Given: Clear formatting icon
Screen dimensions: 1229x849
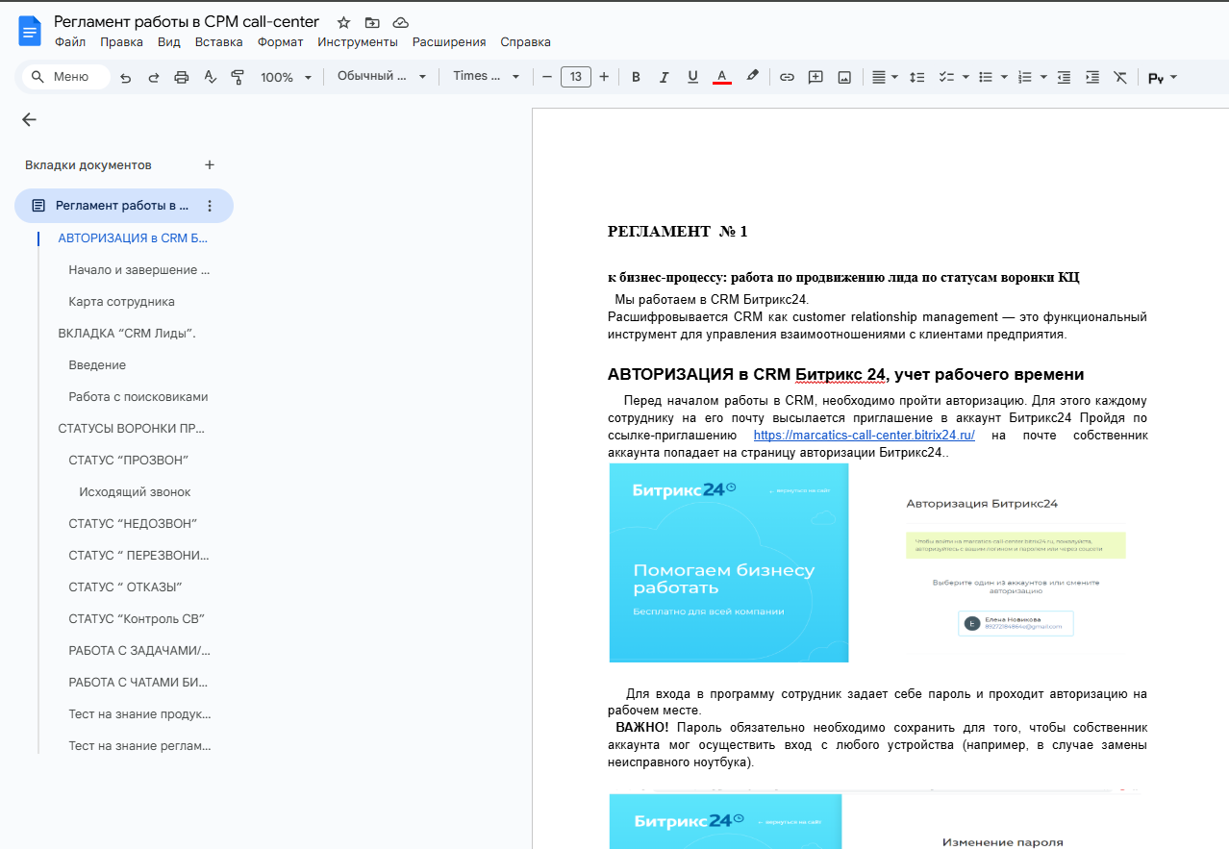Looking at the screenshot, I should 1120,77.
